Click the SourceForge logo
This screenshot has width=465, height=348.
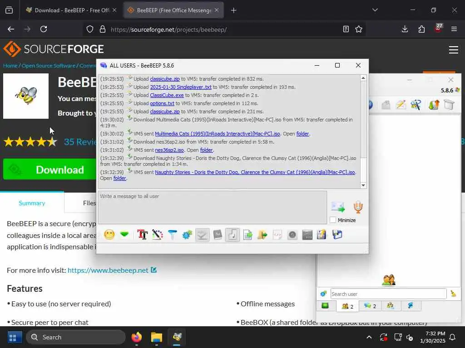pyautogui.click(x=54, y=49)
